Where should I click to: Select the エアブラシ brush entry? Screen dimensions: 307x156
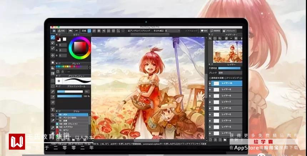(72, 127)
